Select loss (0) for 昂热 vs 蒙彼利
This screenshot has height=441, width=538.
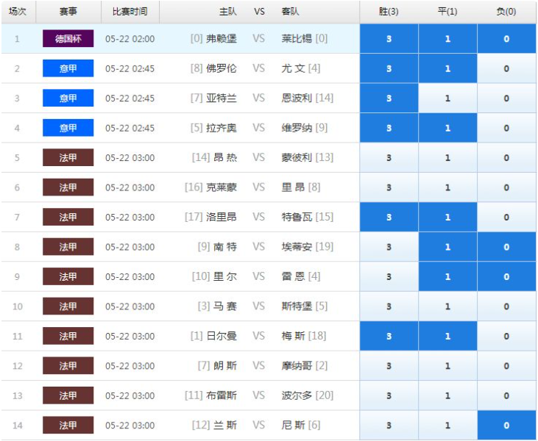(506, 157)
